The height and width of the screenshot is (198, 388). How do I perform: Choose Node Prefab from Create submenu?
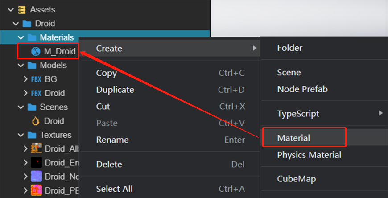coord(302,89)
